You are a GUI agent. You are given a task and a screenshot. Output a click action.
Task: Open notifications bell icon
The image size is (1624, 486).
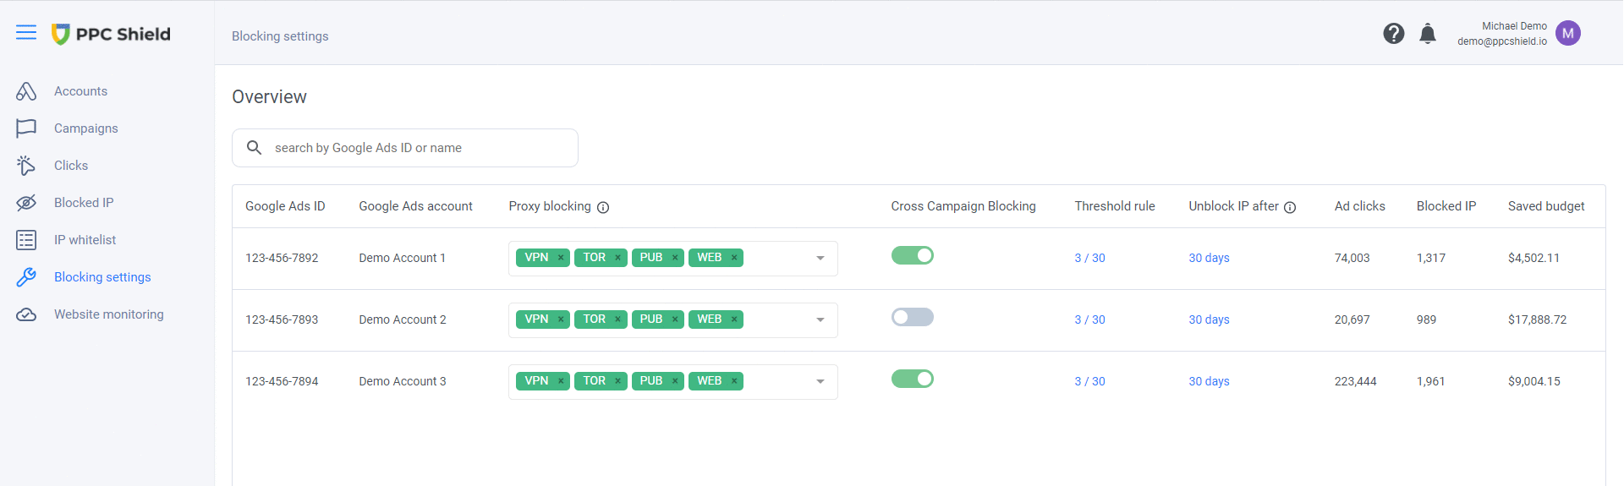1428,34
